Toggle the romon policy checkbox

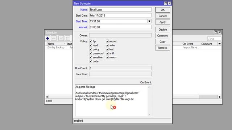(x=107, y=57)
